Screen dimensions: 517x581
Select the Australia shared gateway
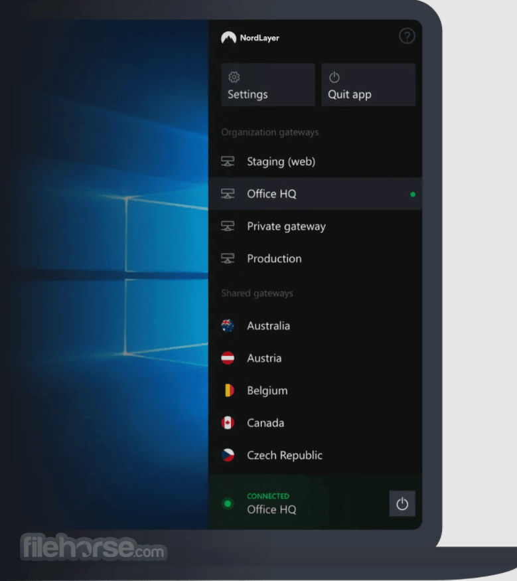[315, 326]
